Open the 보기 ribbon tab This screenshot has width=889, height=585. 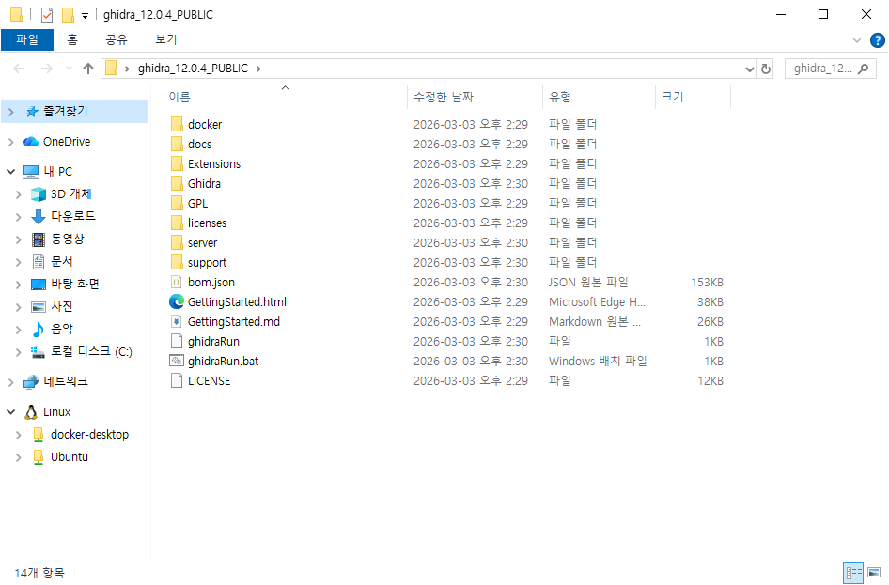click(166, 40)
